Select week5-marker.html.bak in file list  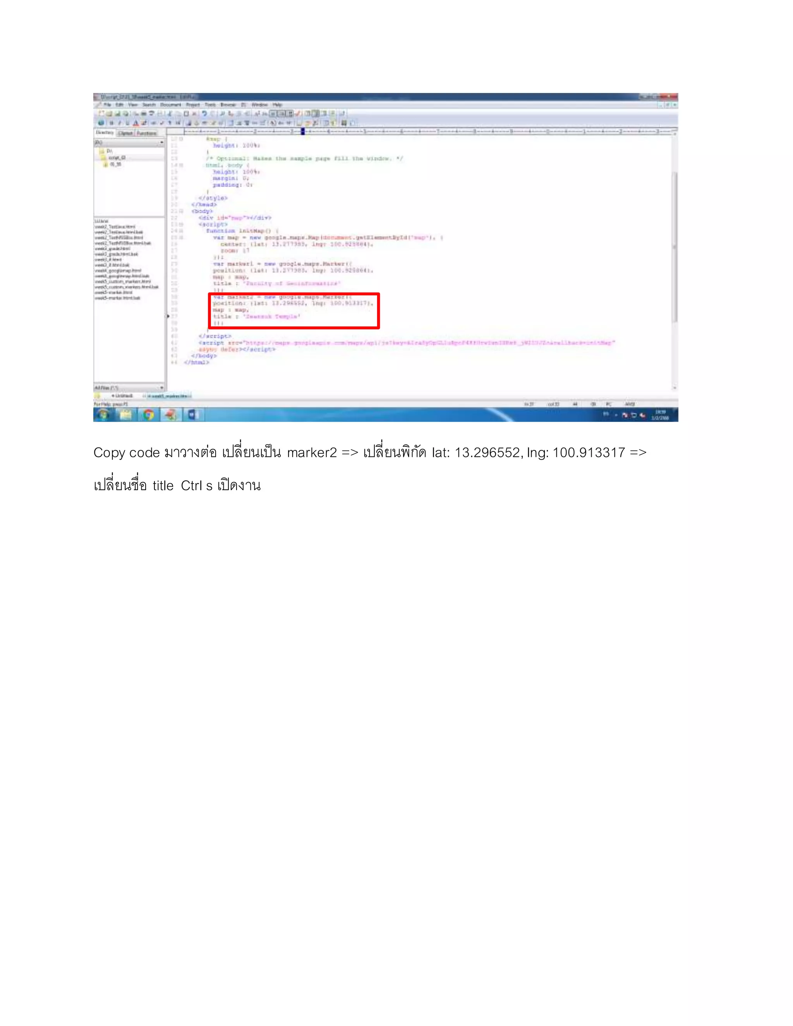point(117,298)
